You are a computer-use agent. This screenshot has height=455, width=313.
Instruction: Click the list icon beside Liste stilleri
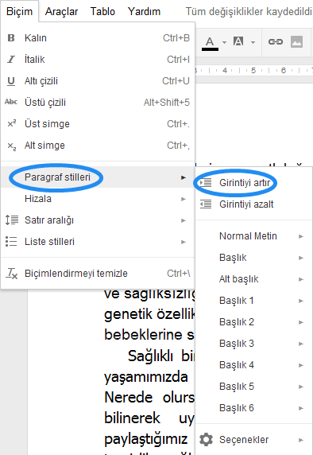[11, 242]
